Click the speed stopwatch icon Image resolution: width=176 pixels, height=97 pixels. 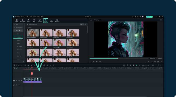[44, 65]
